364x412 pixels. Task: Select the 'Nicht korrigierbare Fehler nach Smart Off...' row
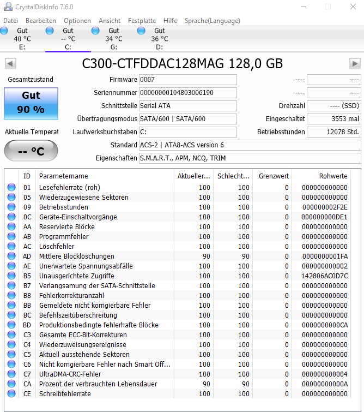click(178, 364)
